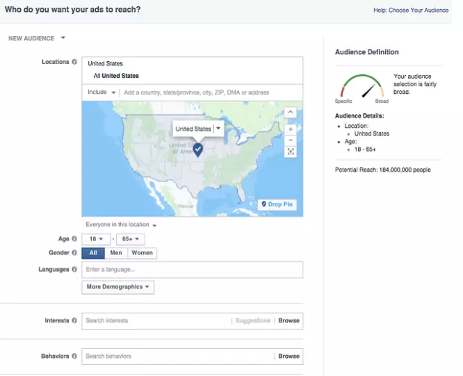Screen dimensions: 463x376
Task: Select Women as the gender
Action: coord(142,253)
